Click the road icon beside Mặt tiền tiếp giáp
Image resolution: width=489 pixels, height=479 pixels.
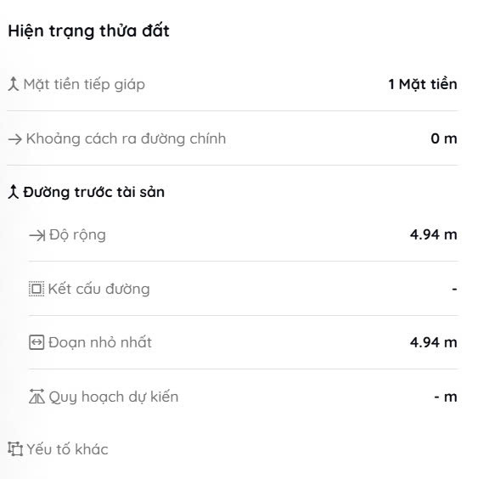13,84
